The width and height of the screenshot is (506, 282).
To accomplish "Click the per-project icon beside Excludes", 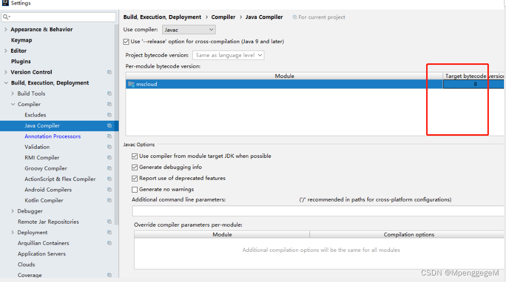I will tap(110, 115).
